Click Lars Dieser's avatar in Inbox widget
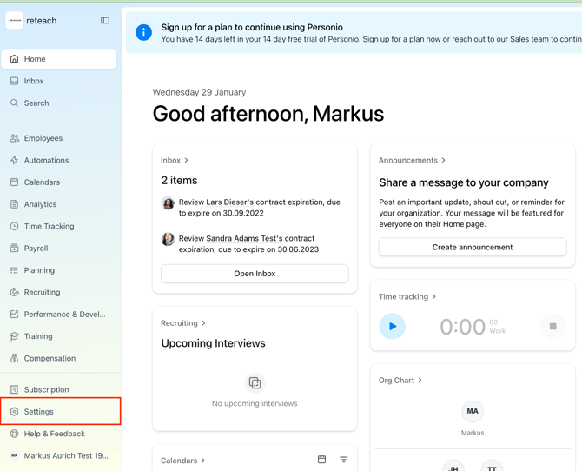The height and width of the screenshot is (471, 582). point(168,203)
